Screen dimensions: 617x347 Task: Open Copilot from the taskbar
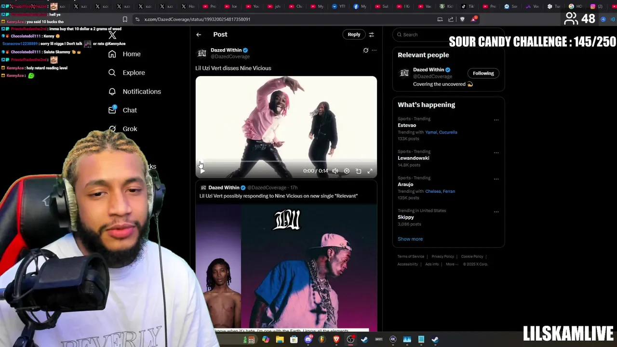coord(266,340)
